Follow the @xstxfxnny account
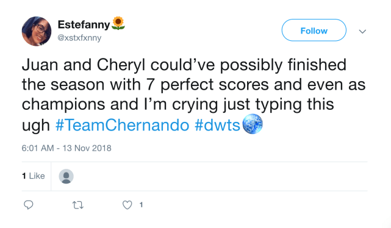391x228 pixels. point(314,30)
